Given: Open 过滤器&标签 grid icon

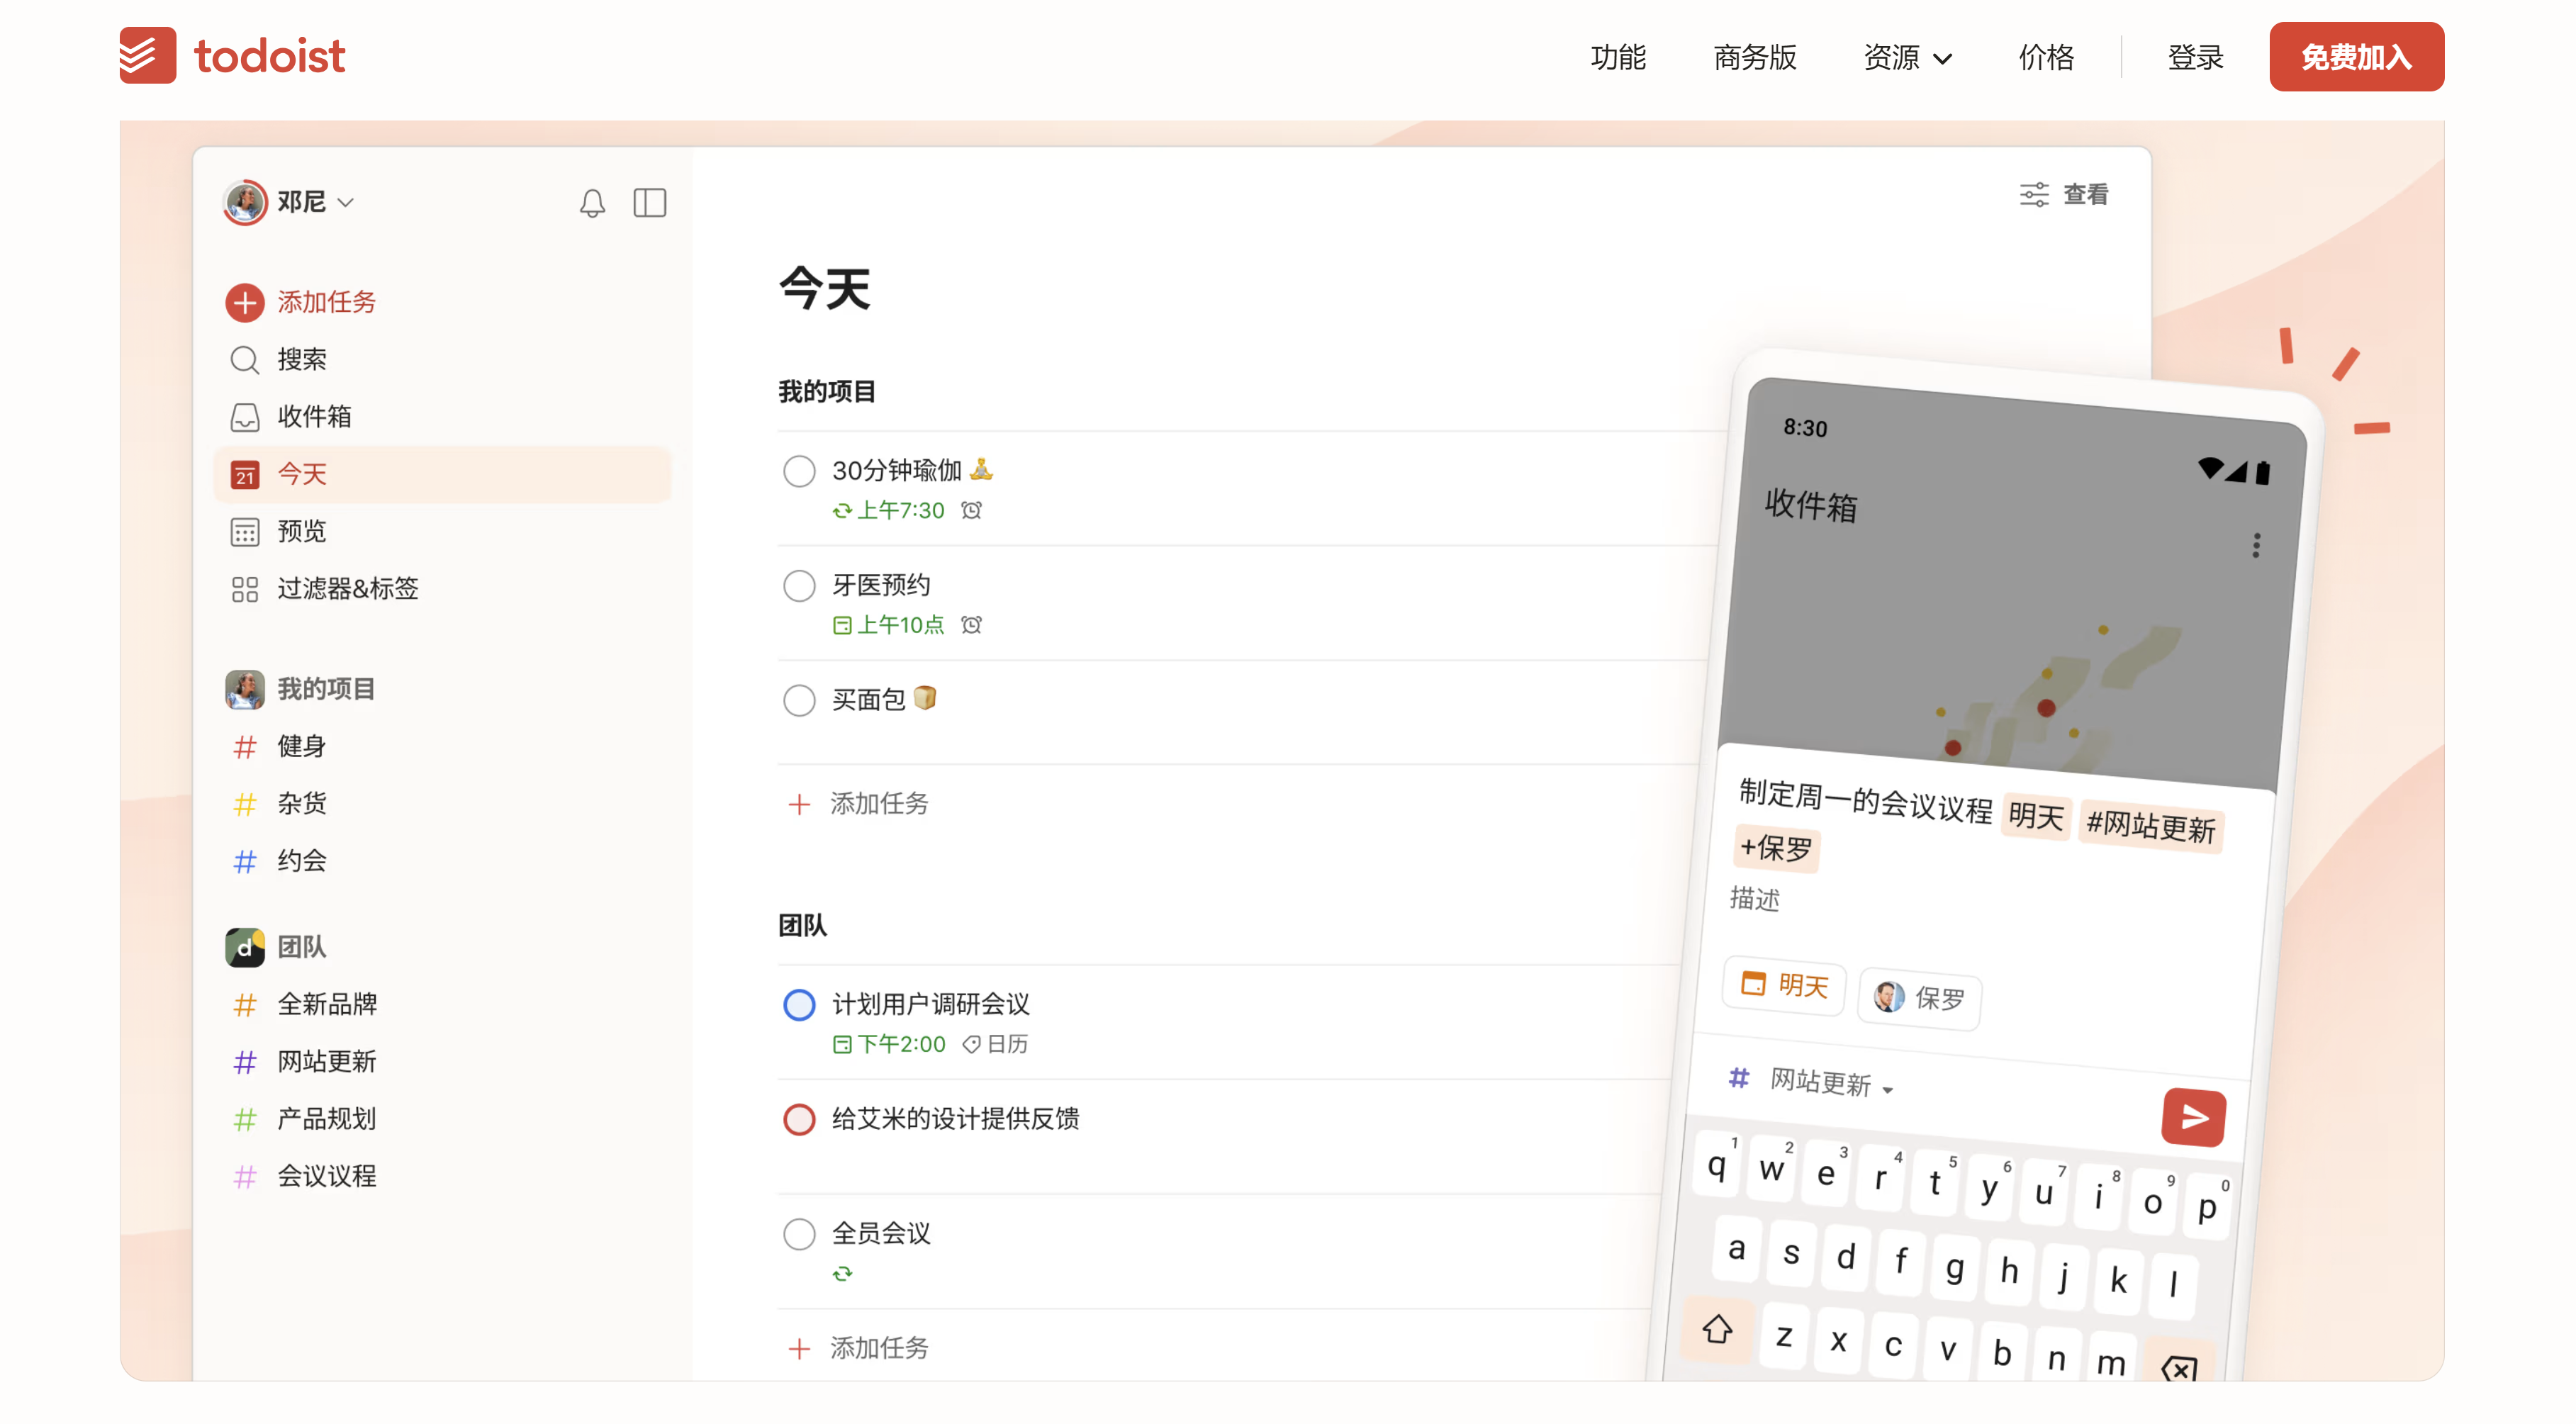Looking at the screenshot, I should coord(244,589).
